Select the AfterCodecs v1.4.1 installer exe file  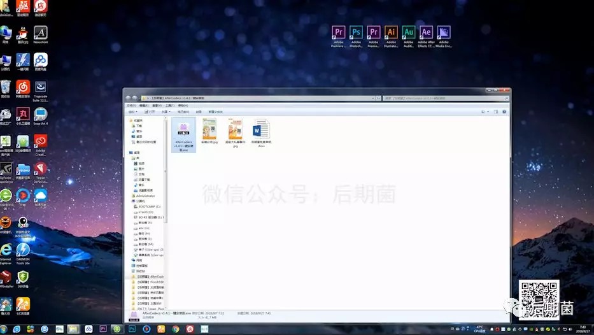tap(184, 135)
